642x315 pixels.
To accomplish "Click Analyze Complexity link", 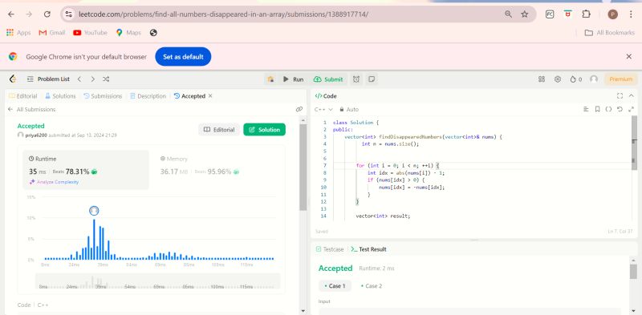I will tap(54, 182).
